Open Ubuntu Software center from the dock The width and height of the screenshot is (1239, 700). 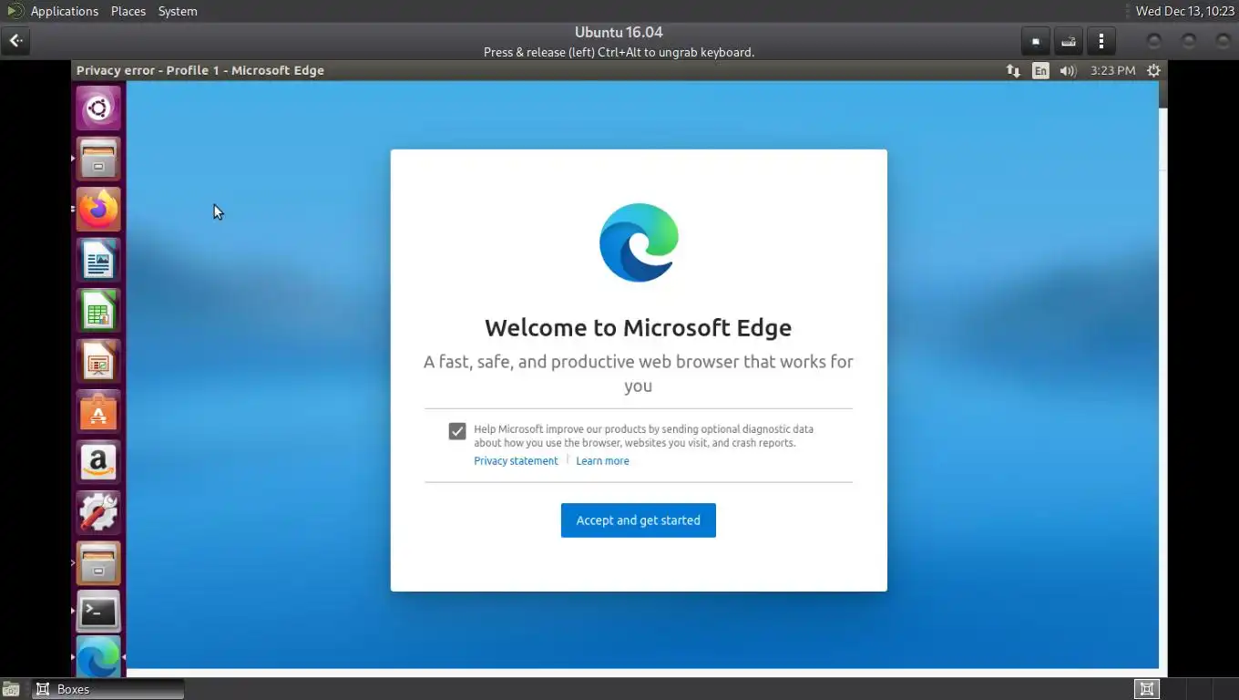pos(98,412)
